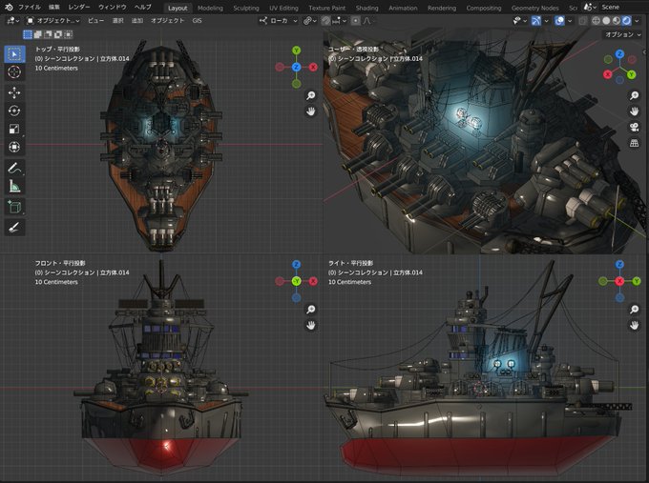Screen dimensions: 649x483
Task: Set selection mode to Extend
Action: point(37,34)
